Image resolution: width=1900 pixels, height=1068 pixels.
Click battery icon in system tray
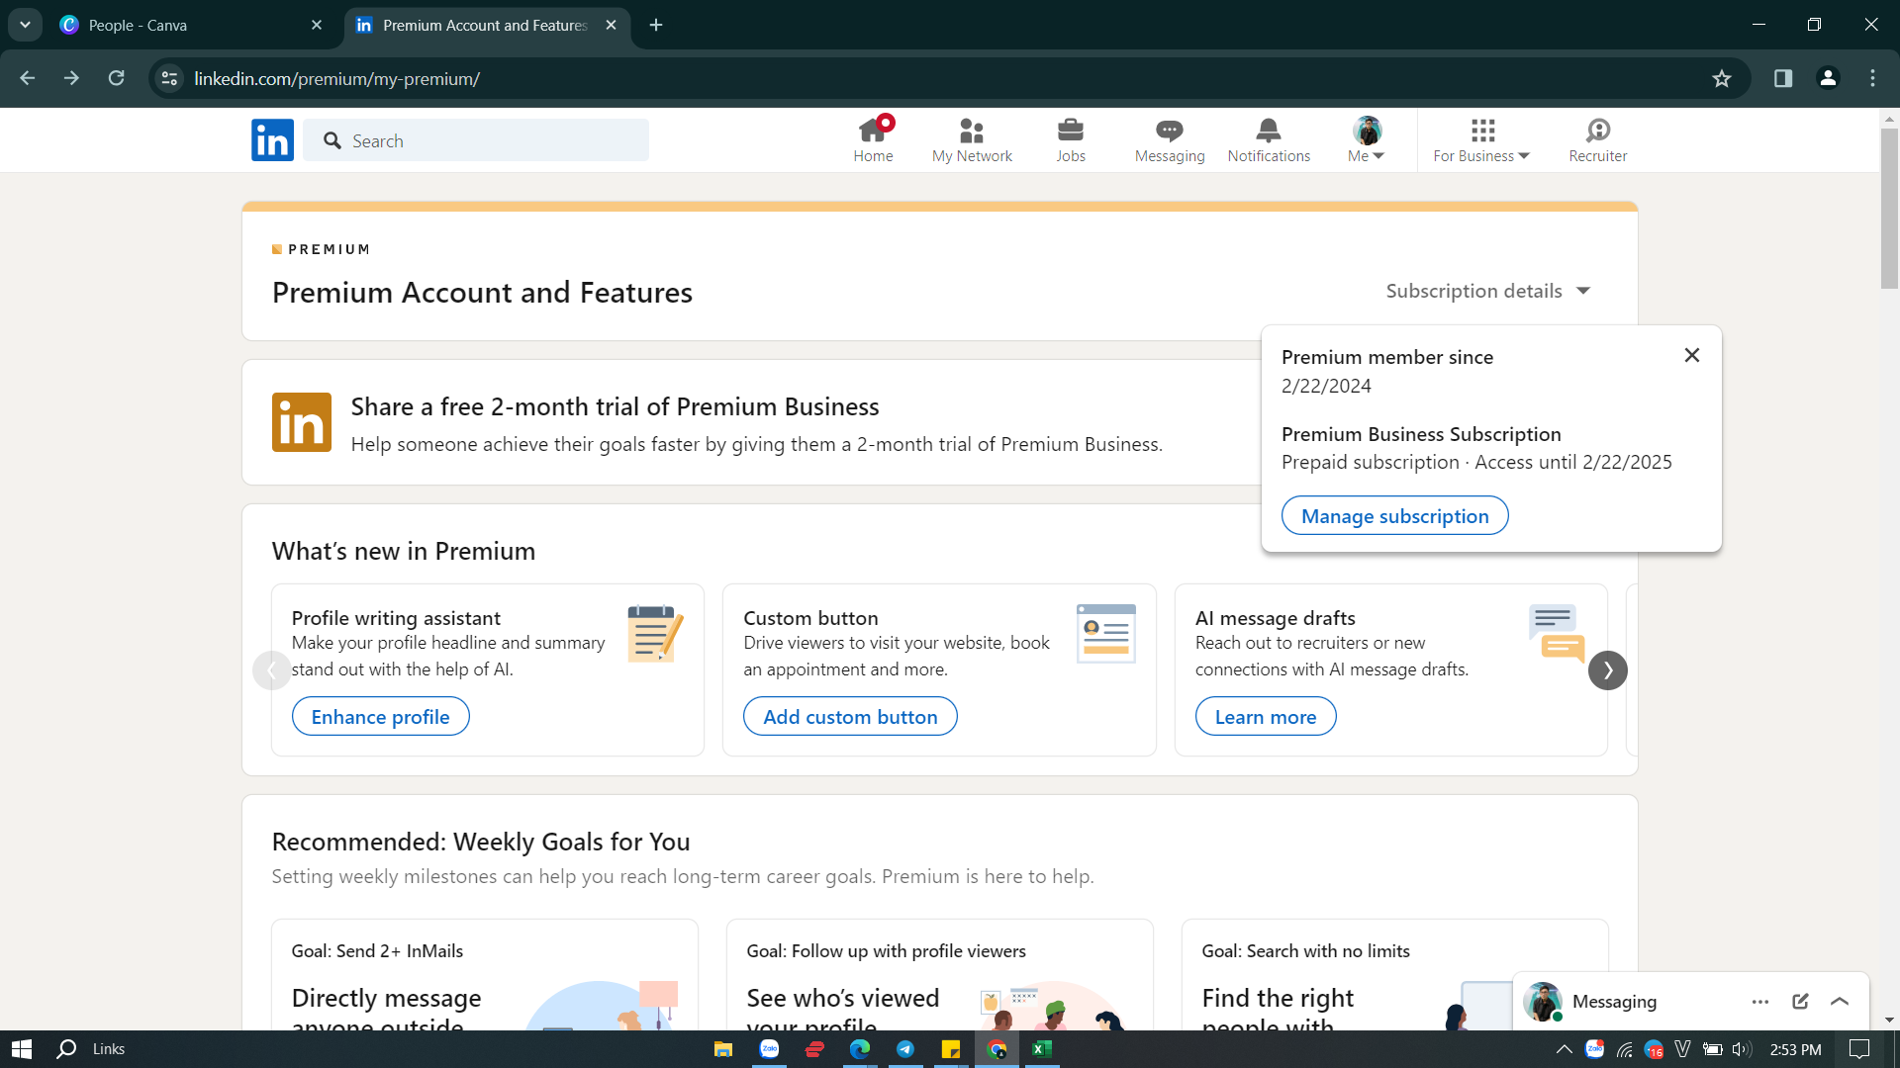(x=1713, y=1049)
